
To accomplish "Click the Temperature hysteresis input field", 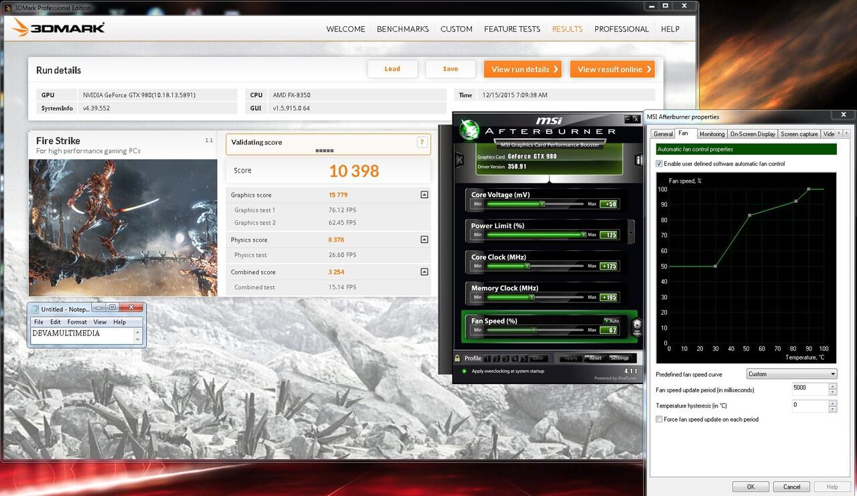I will click(x=810, y=406).
